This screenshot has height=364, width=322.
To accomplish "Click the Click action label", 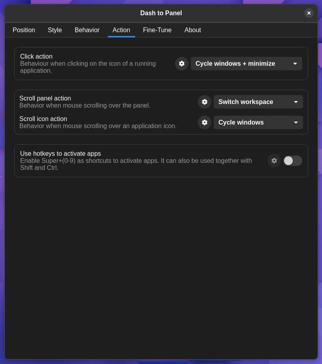I will click(36, 56).
